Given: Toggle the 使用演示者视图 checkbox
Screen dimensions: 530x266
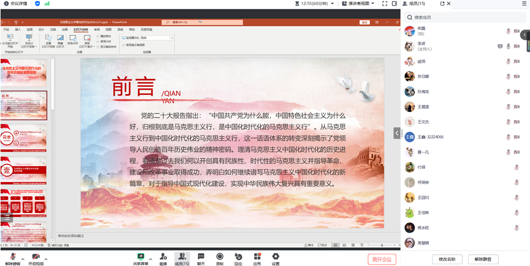Looking at the screenshot, I should (x=123, y=45).
